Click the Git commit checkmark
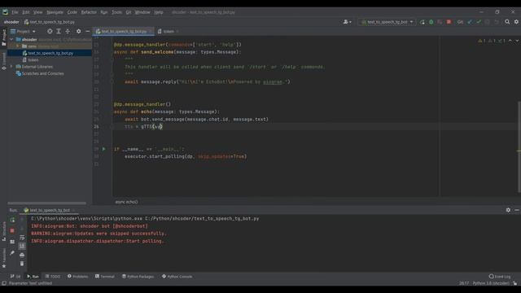The image size is (521, 293). click(479, 22)
